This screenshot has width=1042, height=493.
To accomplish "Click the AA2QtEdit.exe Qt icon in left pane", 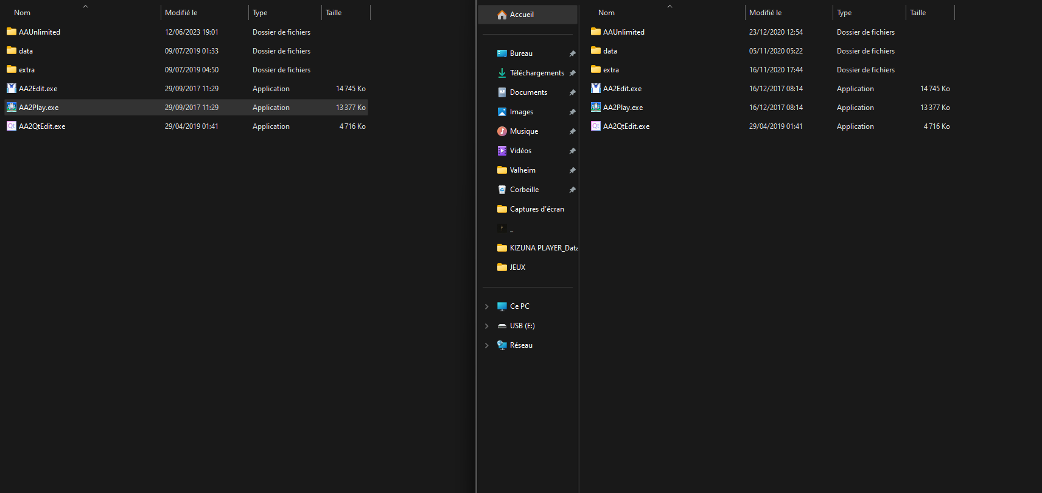I will 12,126.
